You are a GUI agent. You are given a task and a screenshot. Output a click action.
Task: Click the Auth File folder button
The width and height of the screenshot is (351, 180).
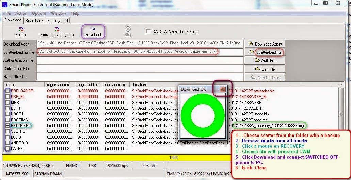tap(265, 60)
